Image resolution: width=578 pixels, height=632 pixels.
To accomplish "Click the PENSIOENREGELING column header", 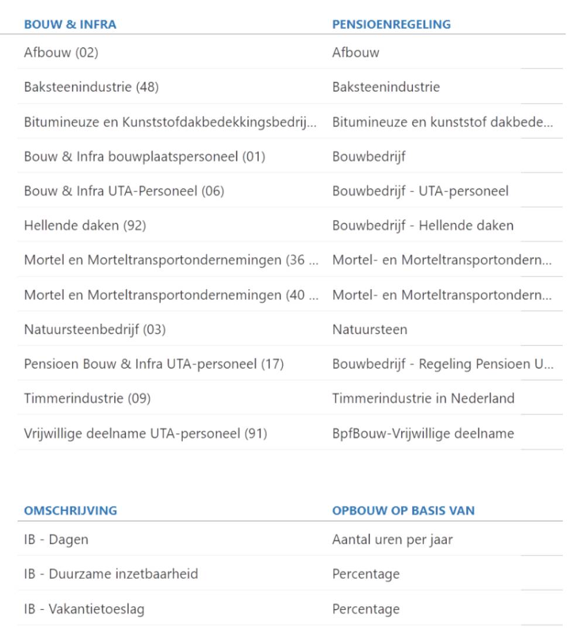I will (x=391, y=25).
